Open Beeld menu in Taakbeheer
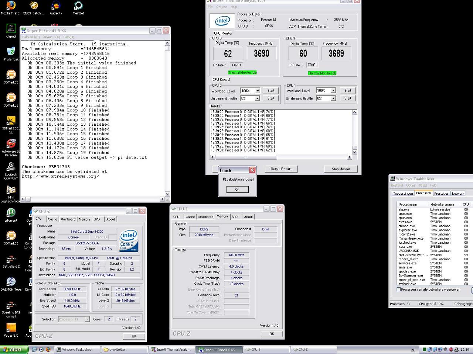 [423, 185]
